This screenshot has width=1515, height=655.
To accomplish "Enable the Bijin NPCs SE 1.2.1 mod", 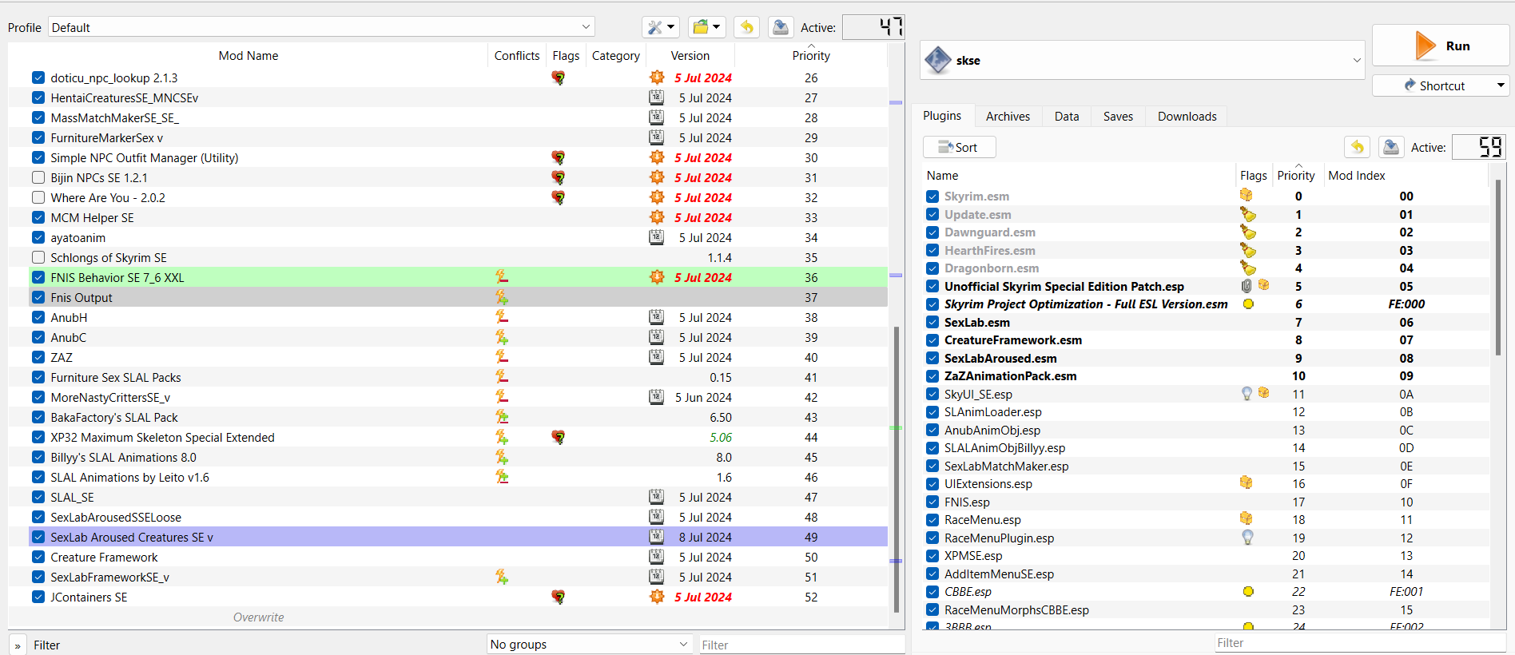I will [x=38, y=177].
